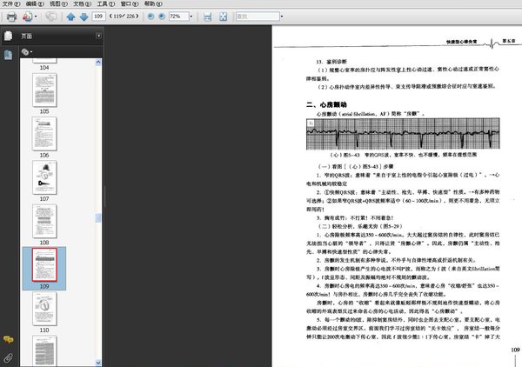Click the ECG strip image on the page
The height and width of the screenshot is (367, 522).
point(403,134)
